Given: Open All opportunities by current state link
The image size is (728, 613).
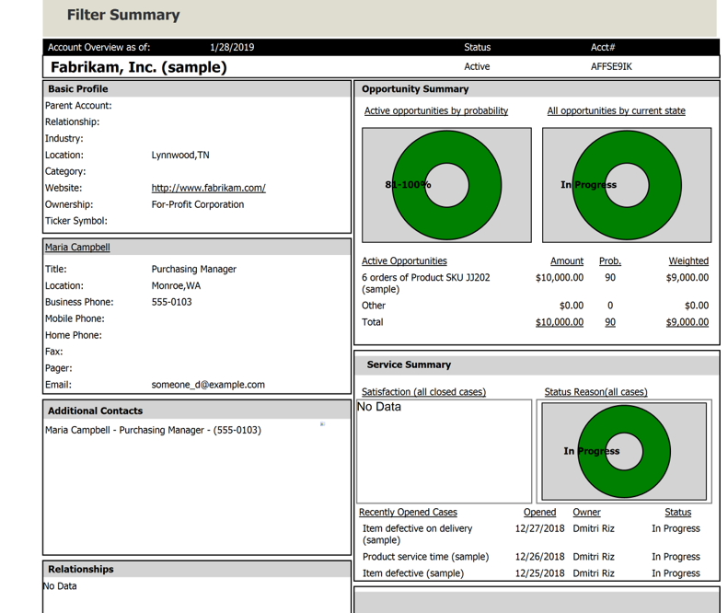Looking at the screenshot, I should [616, 111].
